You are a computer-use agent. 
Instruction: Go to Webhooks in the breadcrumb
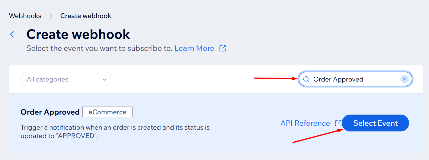(x=25, y=16)
